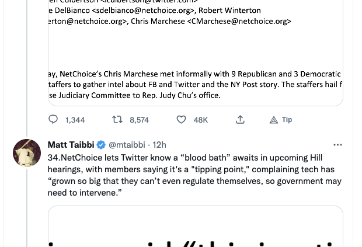Click the 48K likes count
362x247 pixels.
point(200,120)
